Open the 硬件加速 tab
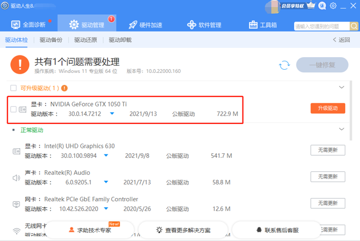 click(x=145, y=25)
